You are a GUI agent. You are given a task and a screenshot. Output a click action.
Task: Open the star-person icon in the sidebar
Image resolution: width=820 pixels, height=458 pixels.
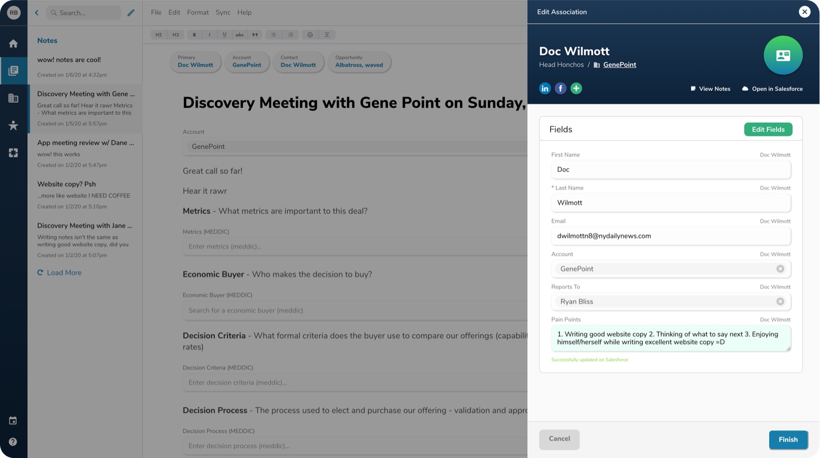tap(14, 126)
